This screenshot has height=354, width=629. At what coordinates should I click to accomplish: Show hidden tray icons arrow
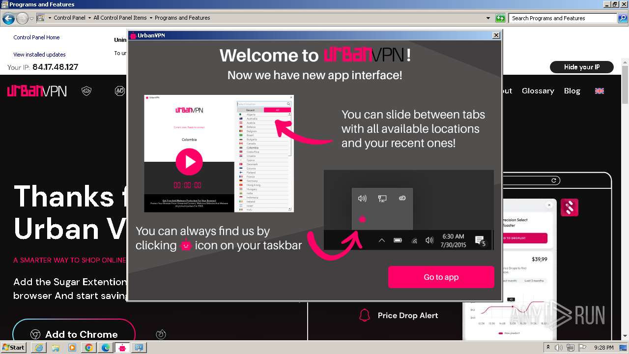point(548,347)
